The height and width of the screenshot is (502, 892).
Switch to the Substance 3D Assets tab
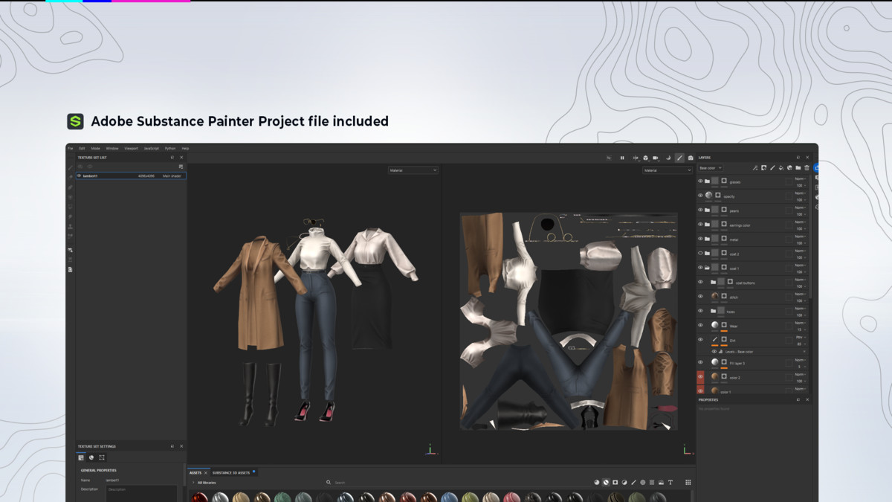(x=231, y=473)
